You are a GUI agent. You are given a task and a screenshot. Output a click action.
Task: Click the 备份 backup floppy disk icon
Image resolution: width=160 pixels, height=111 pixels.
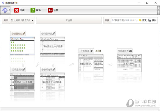150,20
